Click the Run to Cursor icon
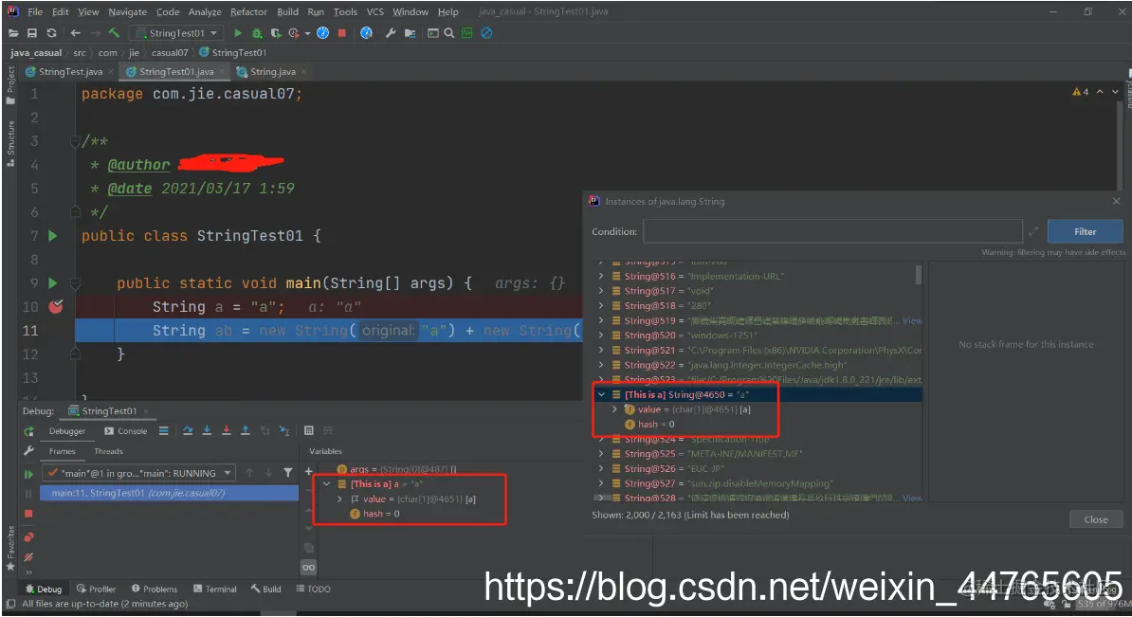Viewport: 1132px width, 617px height. [284, 431]
